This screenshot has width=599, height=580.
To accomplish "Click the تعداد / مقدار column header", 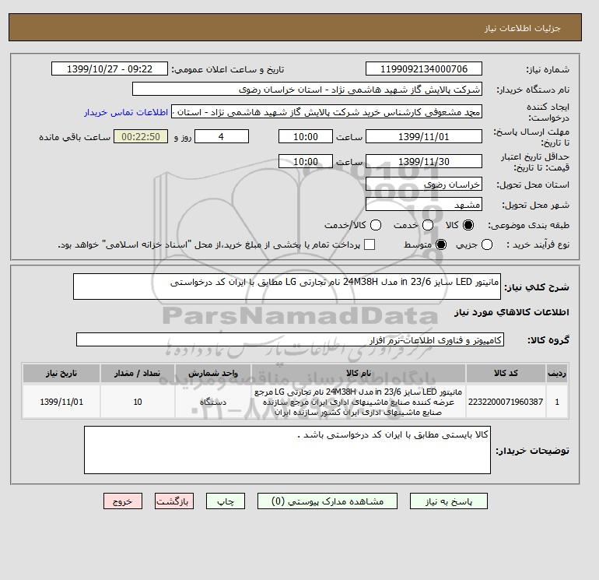I will [138, 373].
